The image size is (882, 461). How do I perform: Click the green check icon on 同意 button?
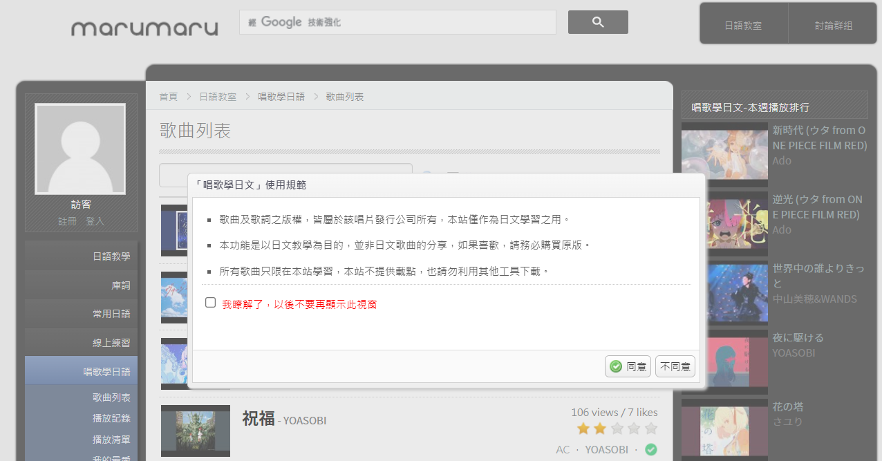pyautogui.click(x=616, y=366)
